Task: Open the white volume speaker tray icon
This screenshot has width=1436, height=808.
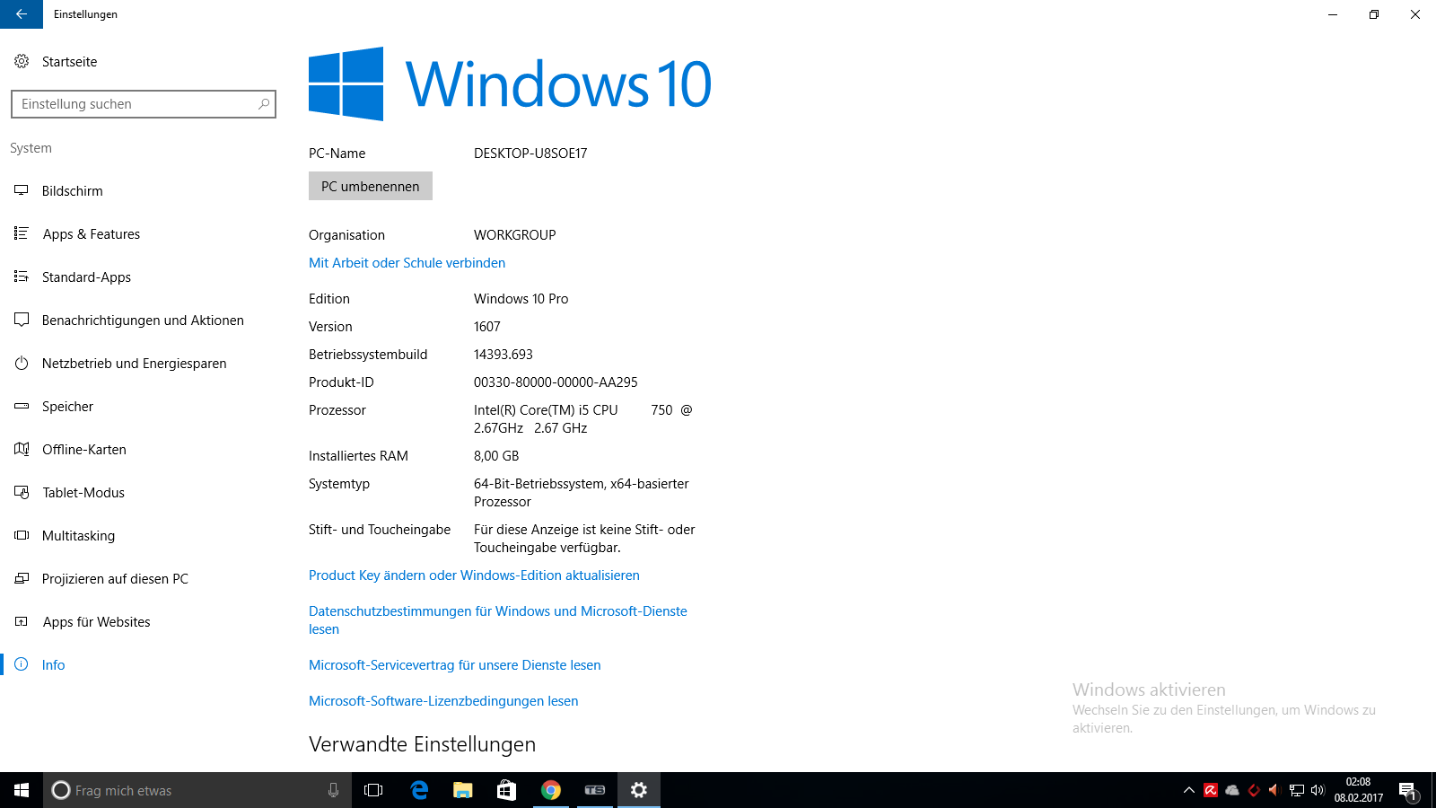Action: coord(1318,790)
